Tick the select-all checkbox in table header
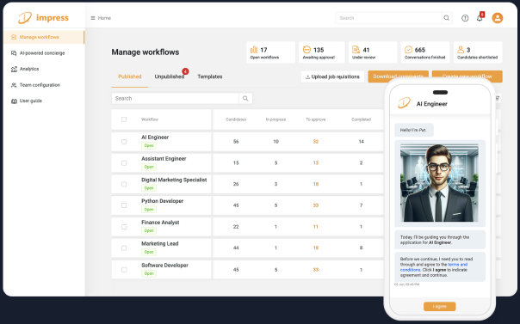 coord(124,119)
